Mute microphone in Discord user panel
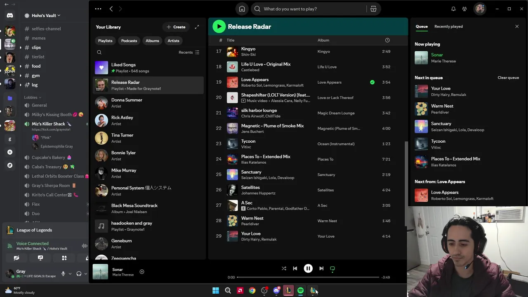528x297 pixels. (x=63, y=273)
